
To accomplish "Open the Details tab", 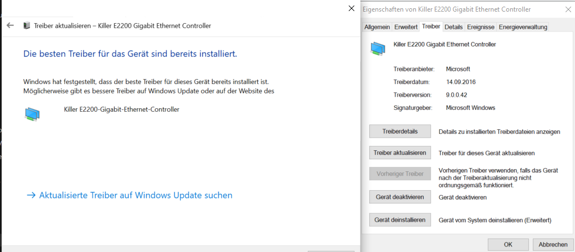I will coord(454,27).
